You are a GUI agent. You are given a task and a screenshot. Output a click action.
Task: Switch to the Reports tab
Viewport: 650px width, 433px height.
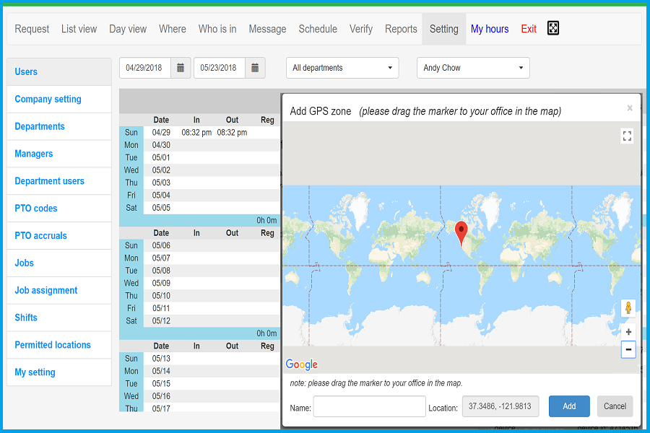401,29
